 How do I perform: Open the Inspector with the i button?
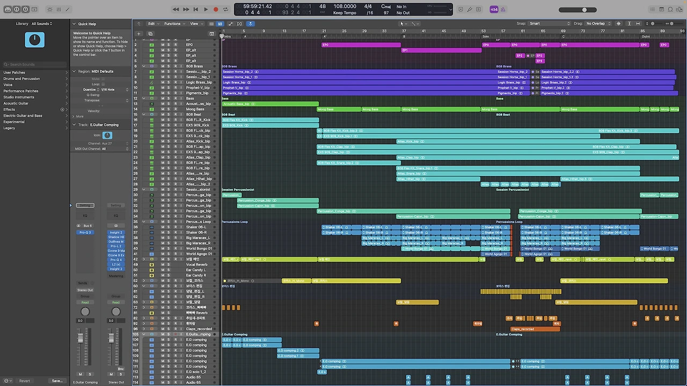(x=17, y=9)
